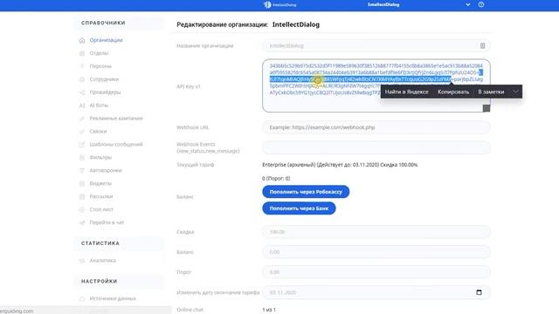559x314 pixels.
Task: Click the '0 (Порог: 0)' balance text
Action: coord(276,178)
